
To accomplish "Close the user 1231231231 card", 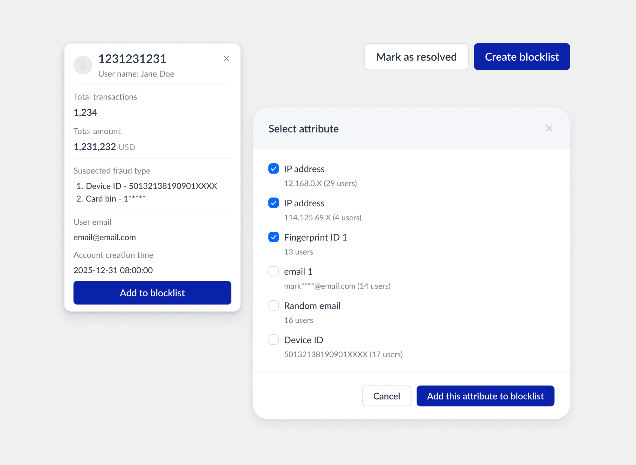I will click(x=226, y=58).
